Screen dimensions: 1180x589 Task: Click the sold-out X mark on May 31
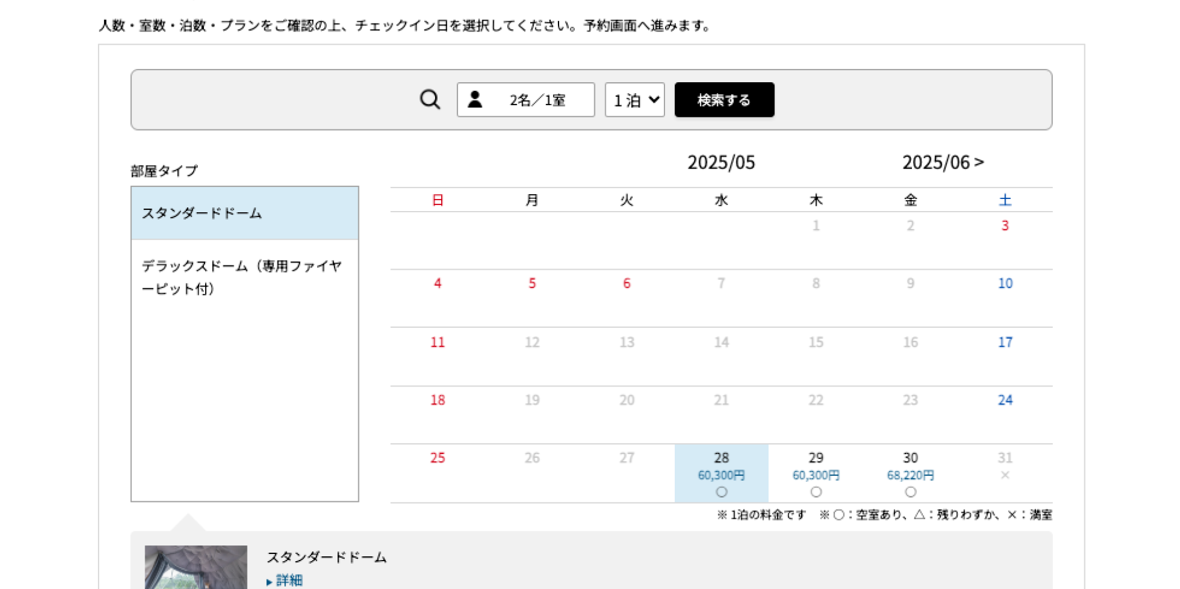pos(1005,475)
